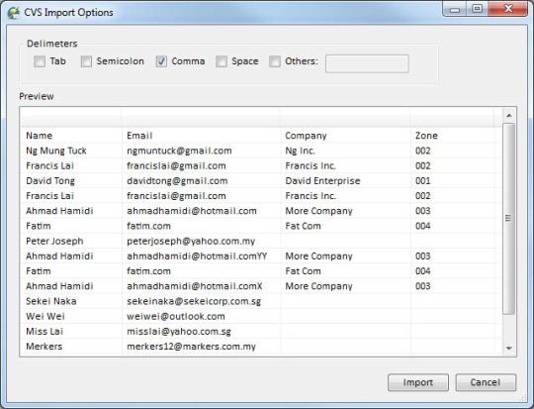Click peterjoseph@yahoo.com.my email cell
Viewport: 534px width, 409px height.
(202, 241)
